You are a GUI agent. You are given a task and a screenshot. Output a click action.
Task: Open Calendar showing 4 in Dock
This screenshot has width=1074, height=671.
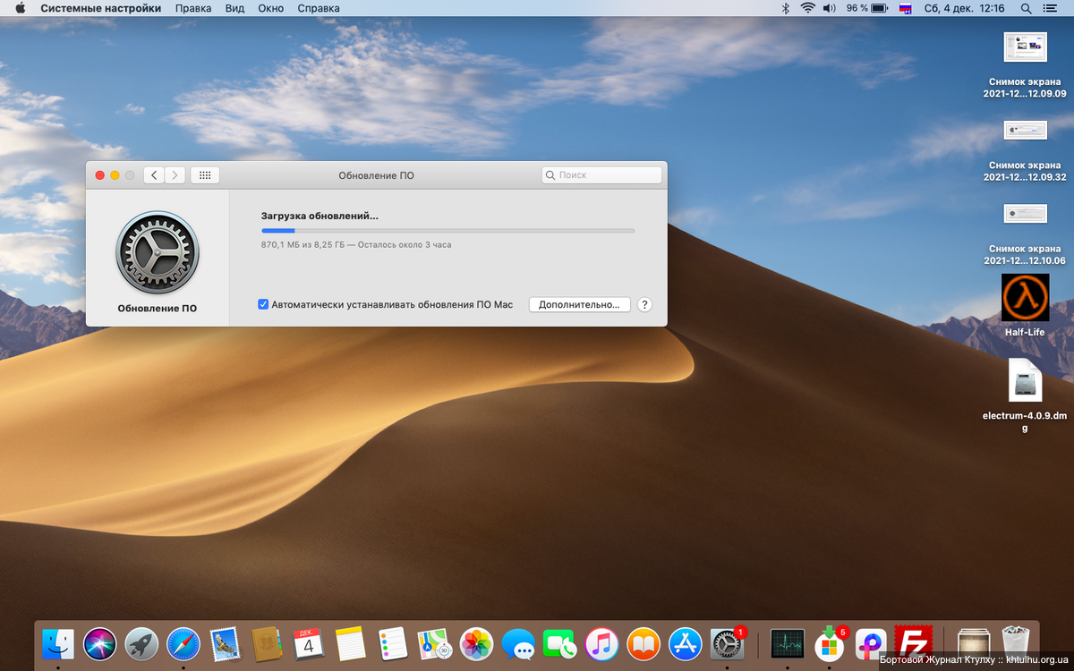(x=309, y=643)
